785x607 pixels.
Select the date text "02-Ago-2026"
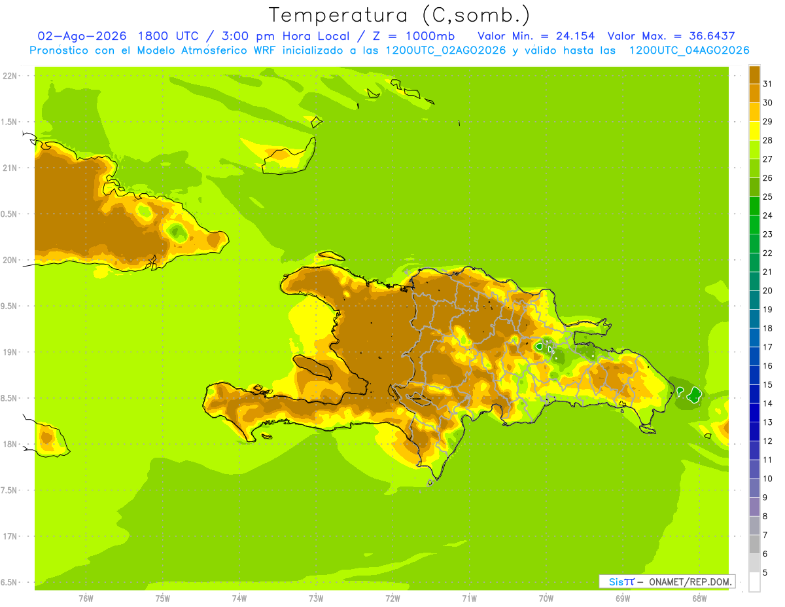coord(82,35)
